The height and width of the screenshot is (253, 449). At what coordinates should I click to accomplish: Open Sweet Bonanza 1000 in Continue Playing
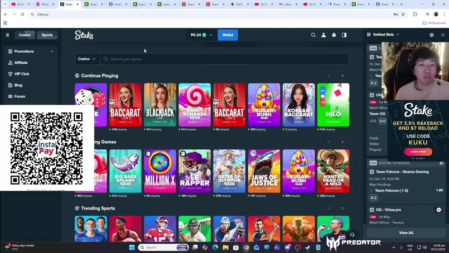click(195, 105)
